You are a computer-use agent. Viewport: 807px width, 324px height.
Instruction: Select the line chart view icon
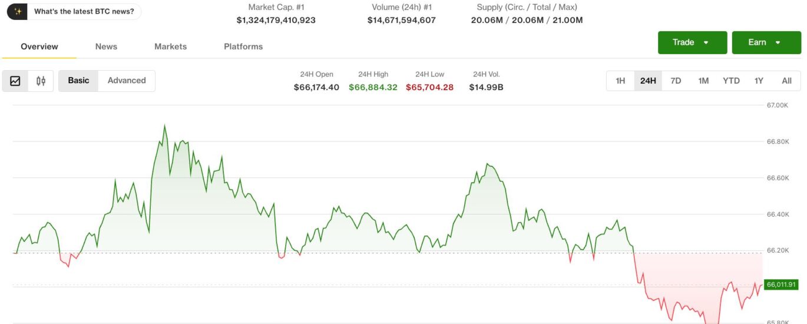point(15,81)
